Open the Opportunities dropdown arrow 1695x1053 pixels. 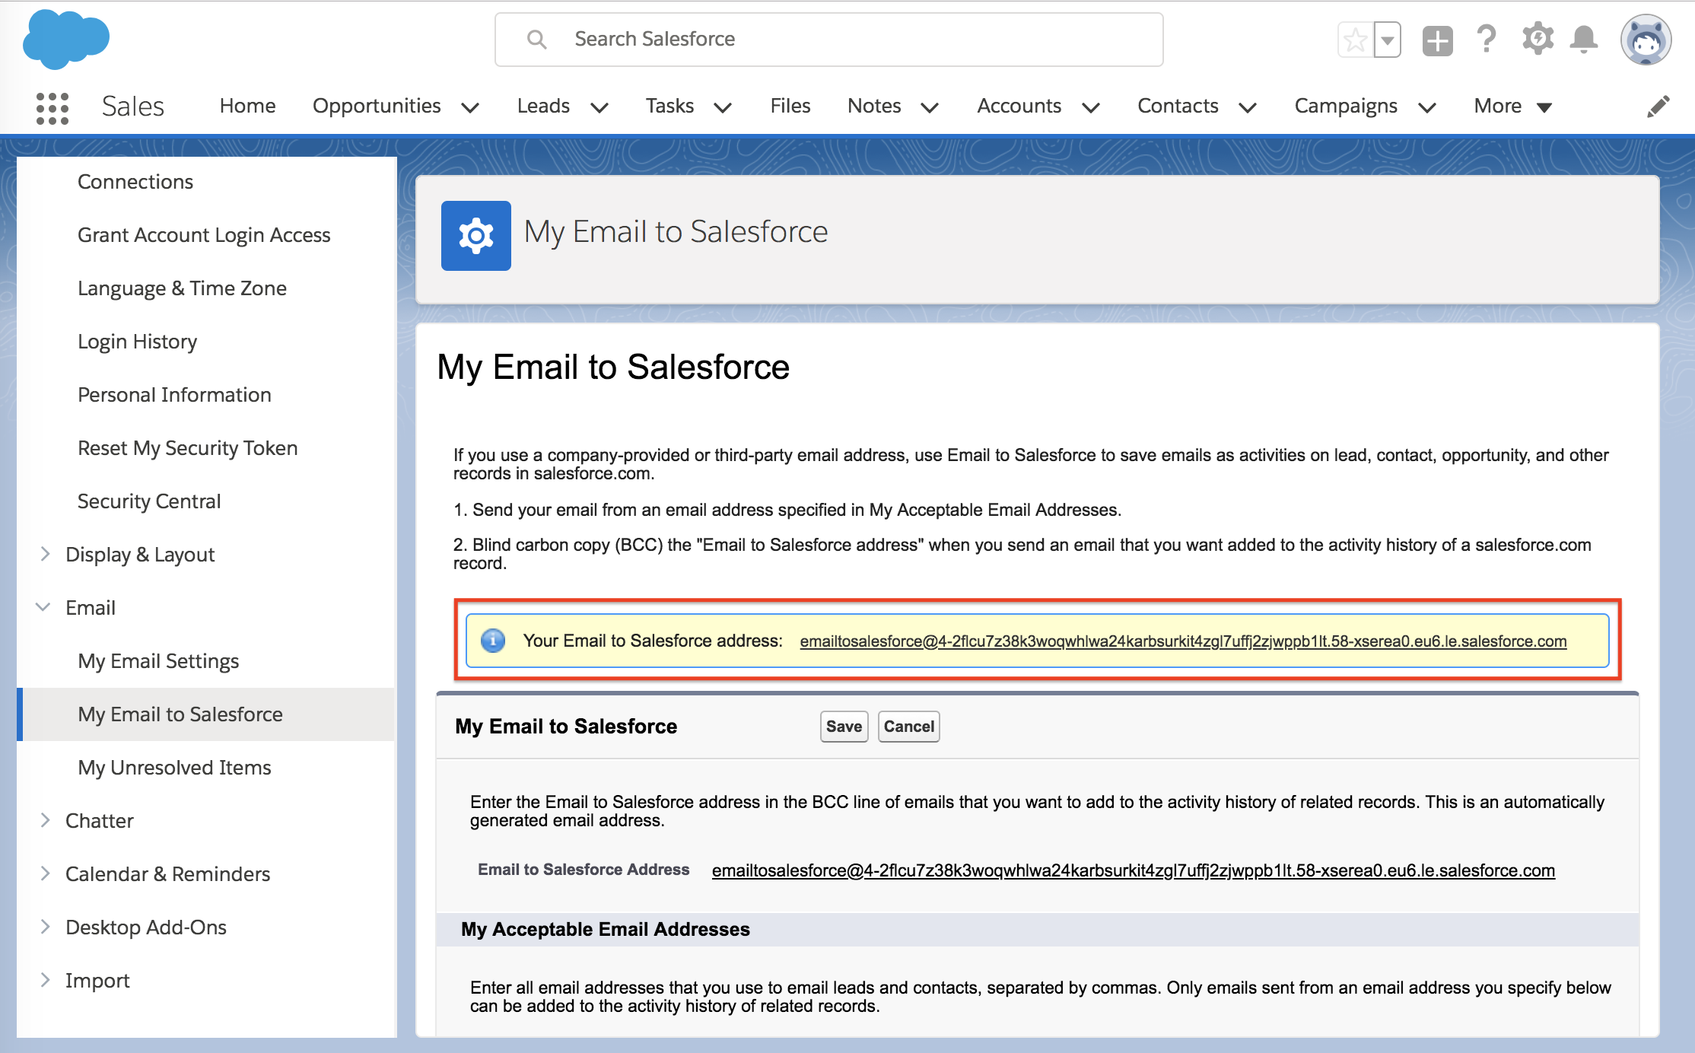471,107
